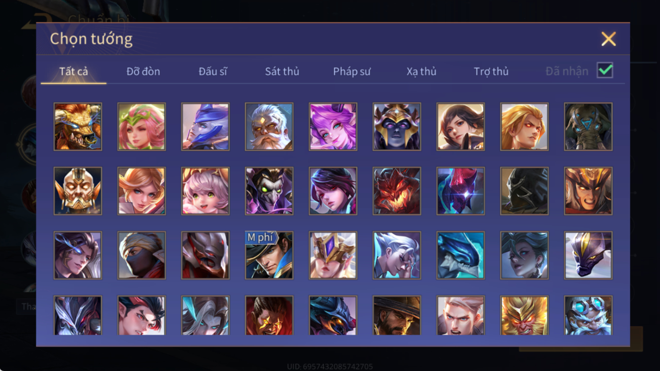660x371 pixels.
Task: Choose the blonde long-haired red-eyed hero
Action: [524, 127]
